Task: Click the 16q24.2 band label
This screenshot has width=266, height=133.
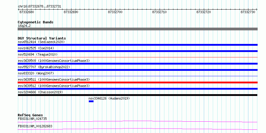Action: point(24,26)
